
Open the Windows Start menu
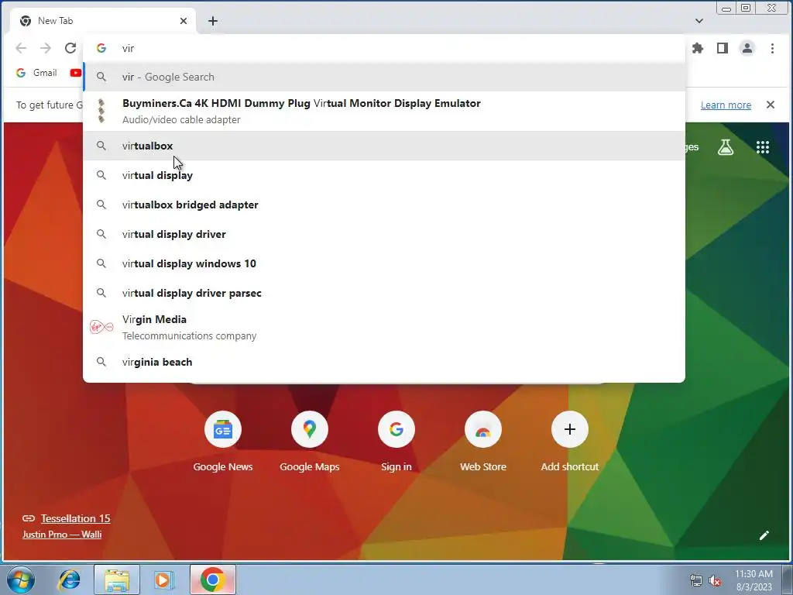point(21,580)
